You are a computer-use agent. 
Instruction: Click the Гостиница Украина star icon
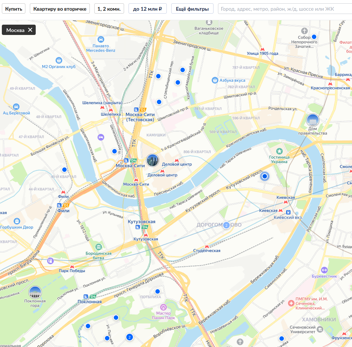tap(279, 151)
